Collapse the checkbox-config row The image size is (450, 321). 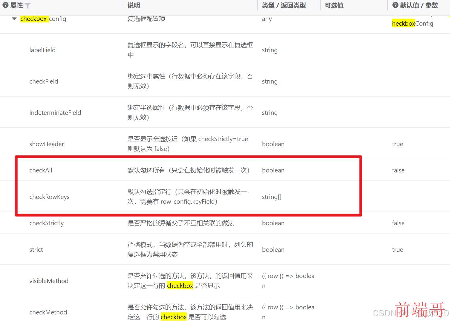pos(14,19)
